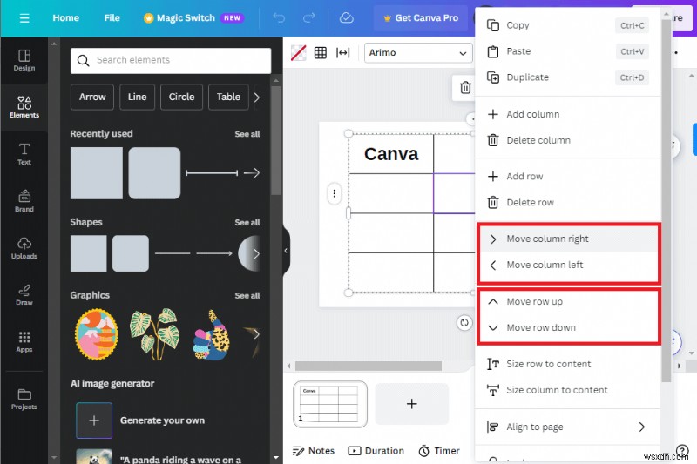Choose Delete column from the context menu

coord(568,140)
